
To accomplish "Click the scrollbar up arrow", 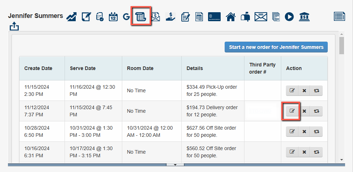I will pos(341,34).
